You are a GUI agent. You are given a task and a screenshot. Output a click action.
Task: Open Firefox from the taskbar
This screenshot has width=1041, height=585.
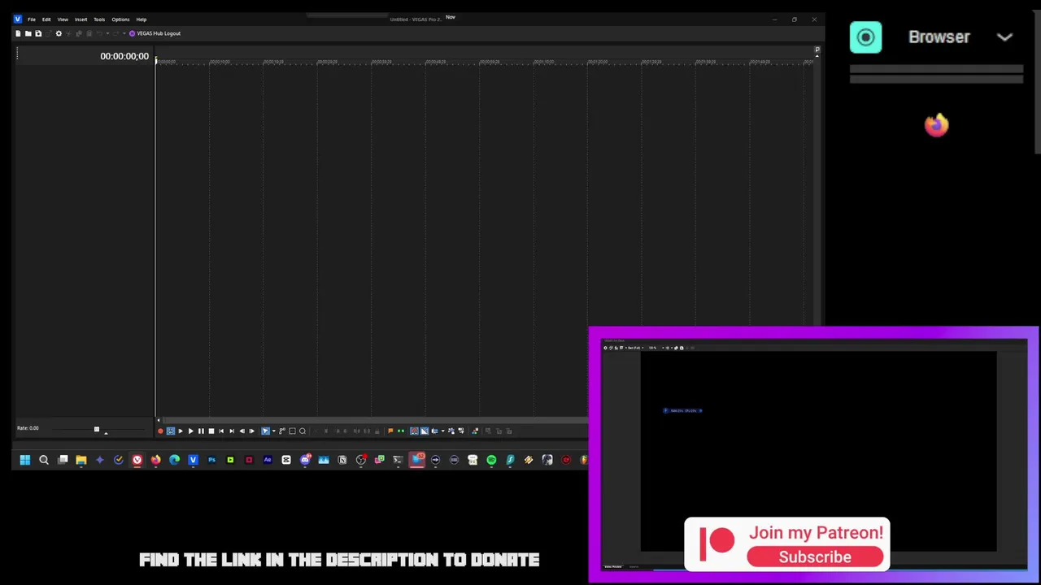tap(155, 460)
